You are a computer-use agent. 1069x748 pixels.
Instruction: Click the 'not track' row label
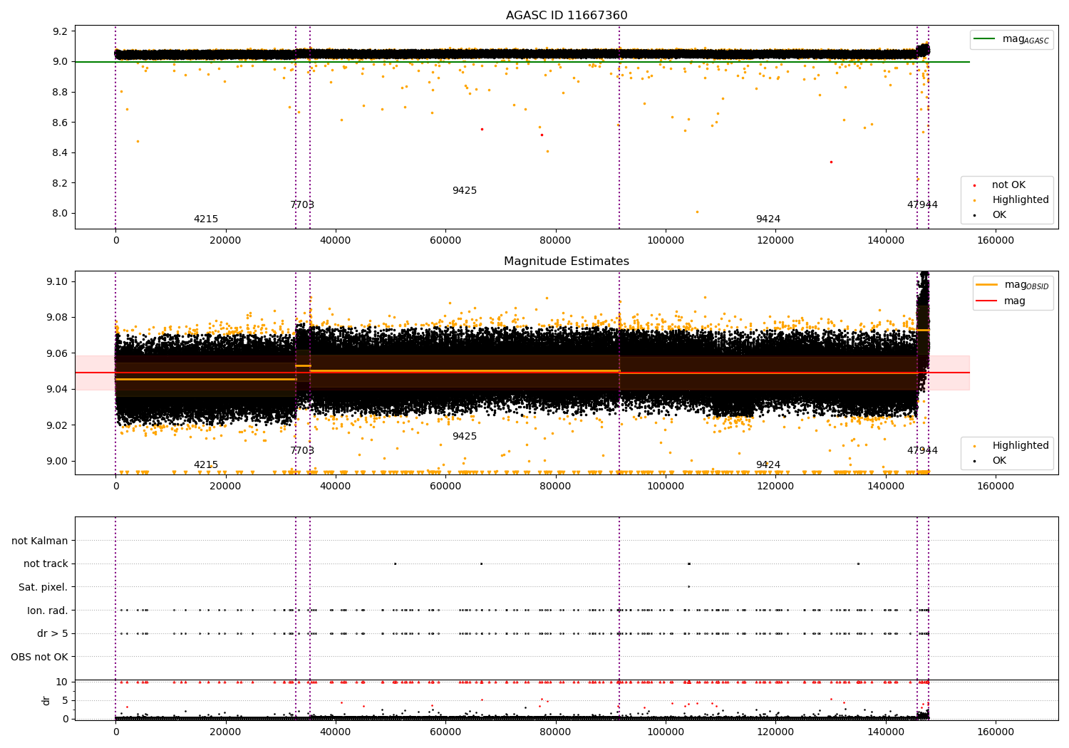coord(46,563)
